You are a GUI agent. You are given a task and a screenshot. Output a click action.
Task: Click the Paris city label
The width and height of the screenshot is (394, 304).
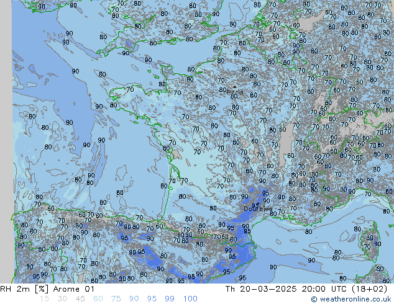pos(235,92)
